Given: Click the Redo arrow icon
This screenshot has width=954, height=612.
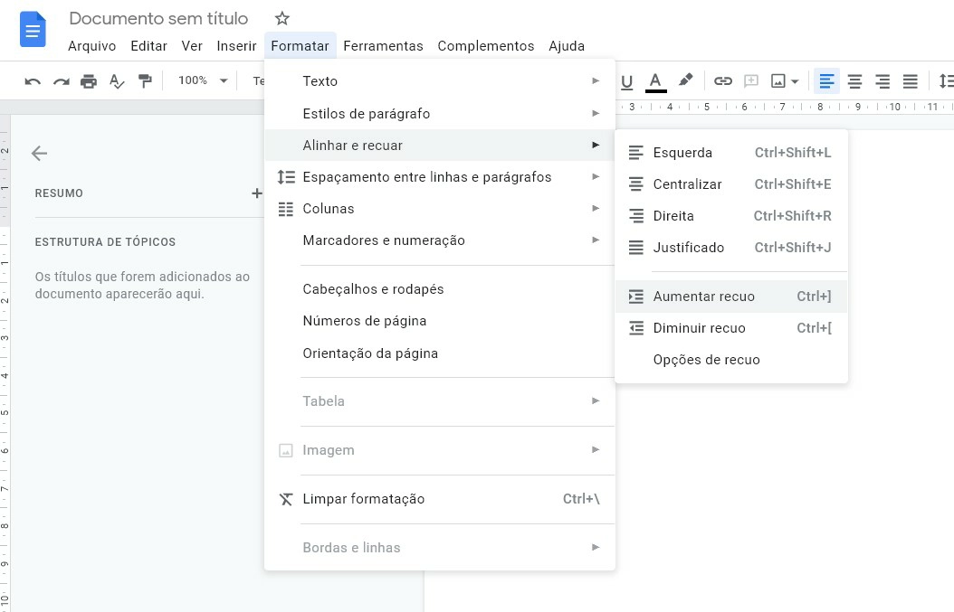Looking at the screenshot, I should tap(61, 80).
